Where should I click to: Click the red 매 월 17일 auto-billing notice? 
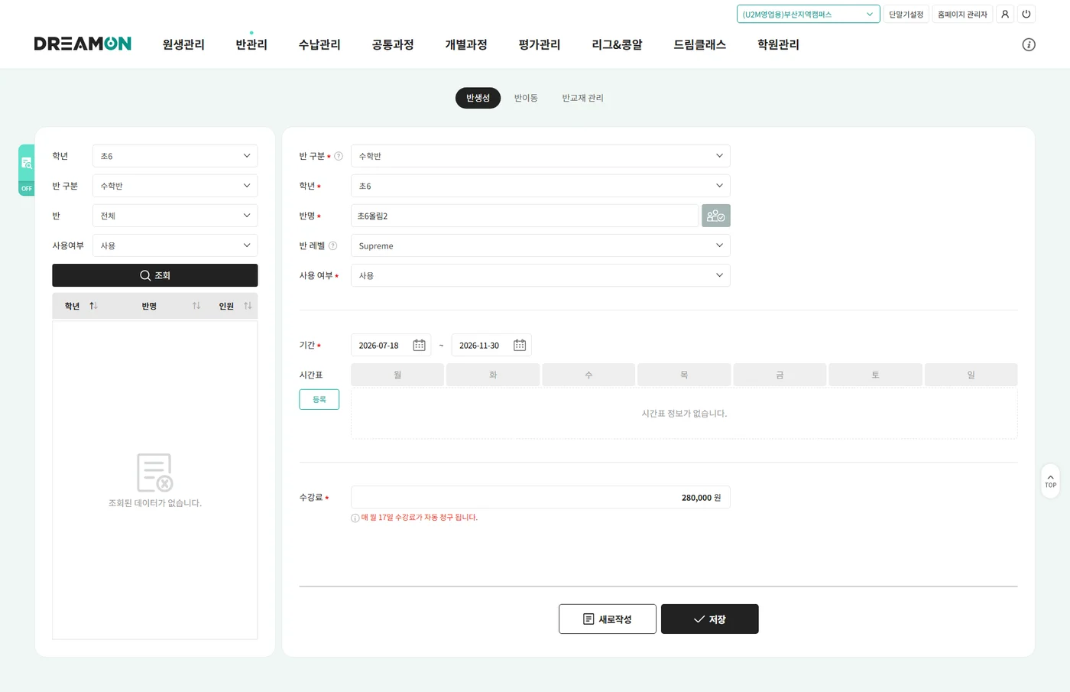[419, 518]
